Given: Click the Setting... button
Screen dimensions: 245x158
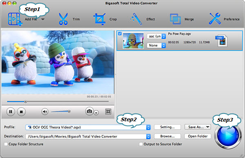Looking at the screenshot, I should point(167,127).
